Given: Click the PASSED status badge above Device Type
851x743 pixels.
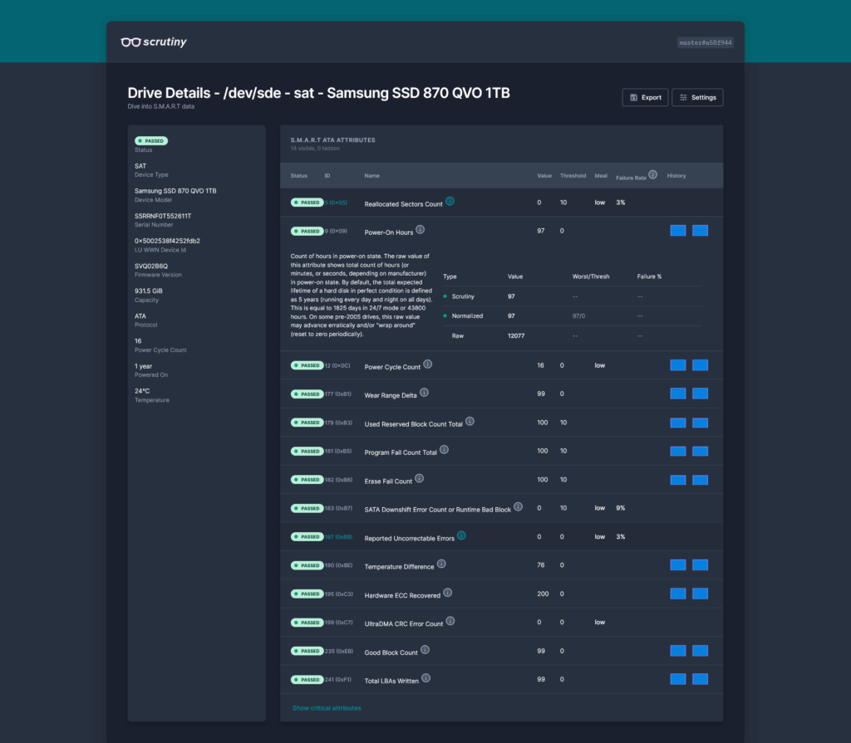Looking at the screenshot, I should click(x=151, y=141).
